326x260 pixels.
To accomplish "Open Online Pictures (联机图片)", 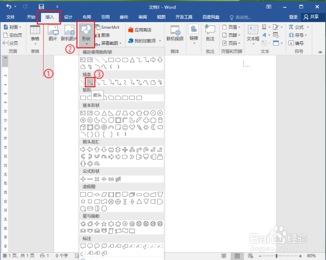I will coord(69,33).
